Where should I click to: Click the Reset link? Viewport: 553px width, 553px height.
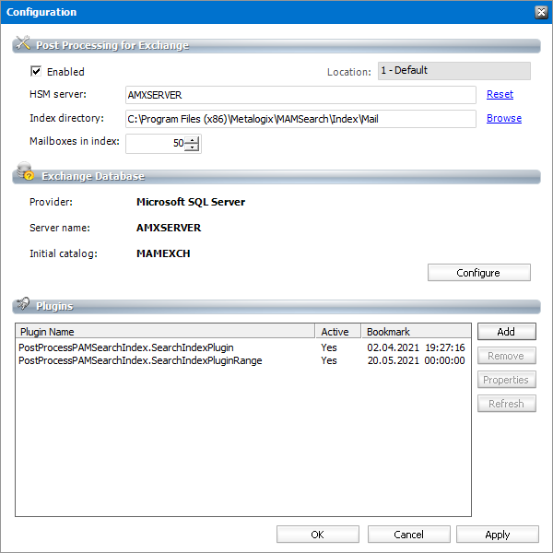500,94
